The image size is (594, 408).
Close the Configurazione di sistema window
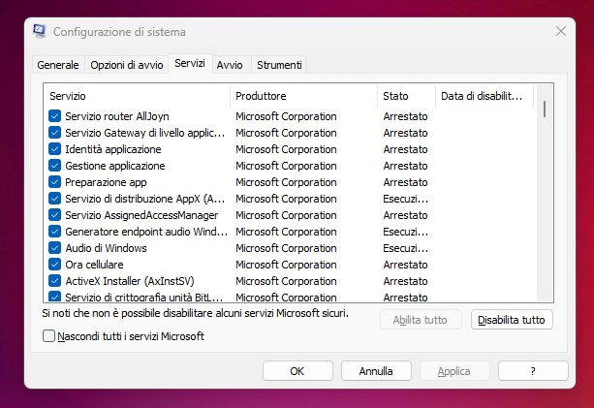[561, 31]
